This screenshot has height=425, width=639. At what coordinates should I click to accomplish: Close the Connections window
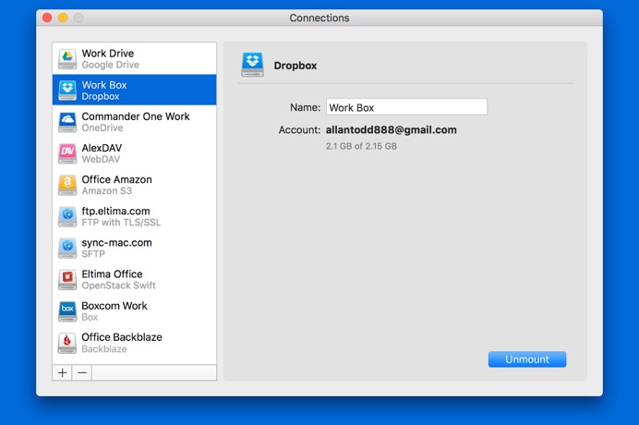coord(47,18)
